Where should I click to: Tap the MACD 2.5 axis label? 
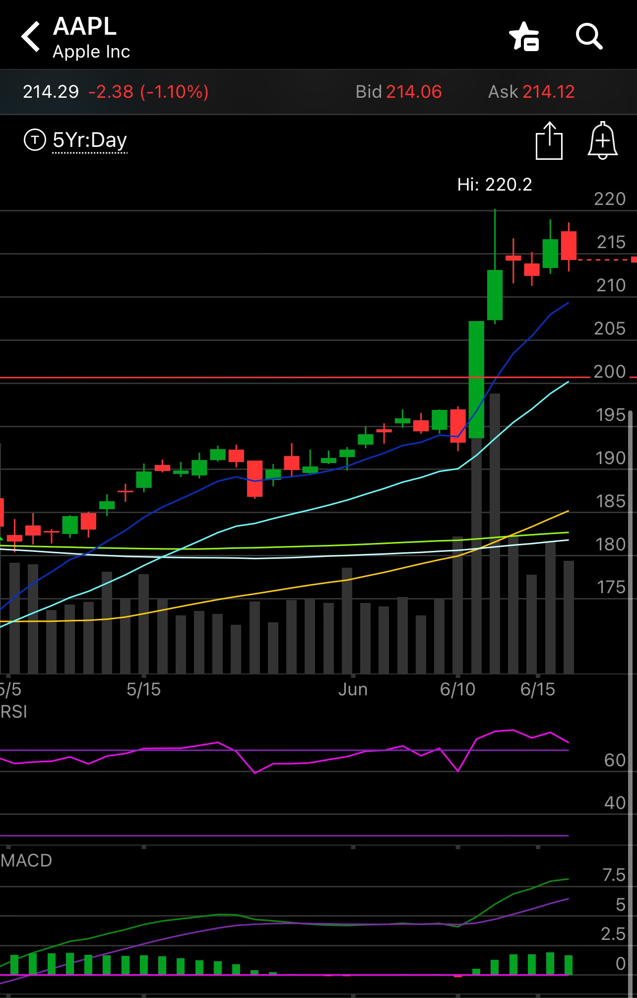coord(613,934)
